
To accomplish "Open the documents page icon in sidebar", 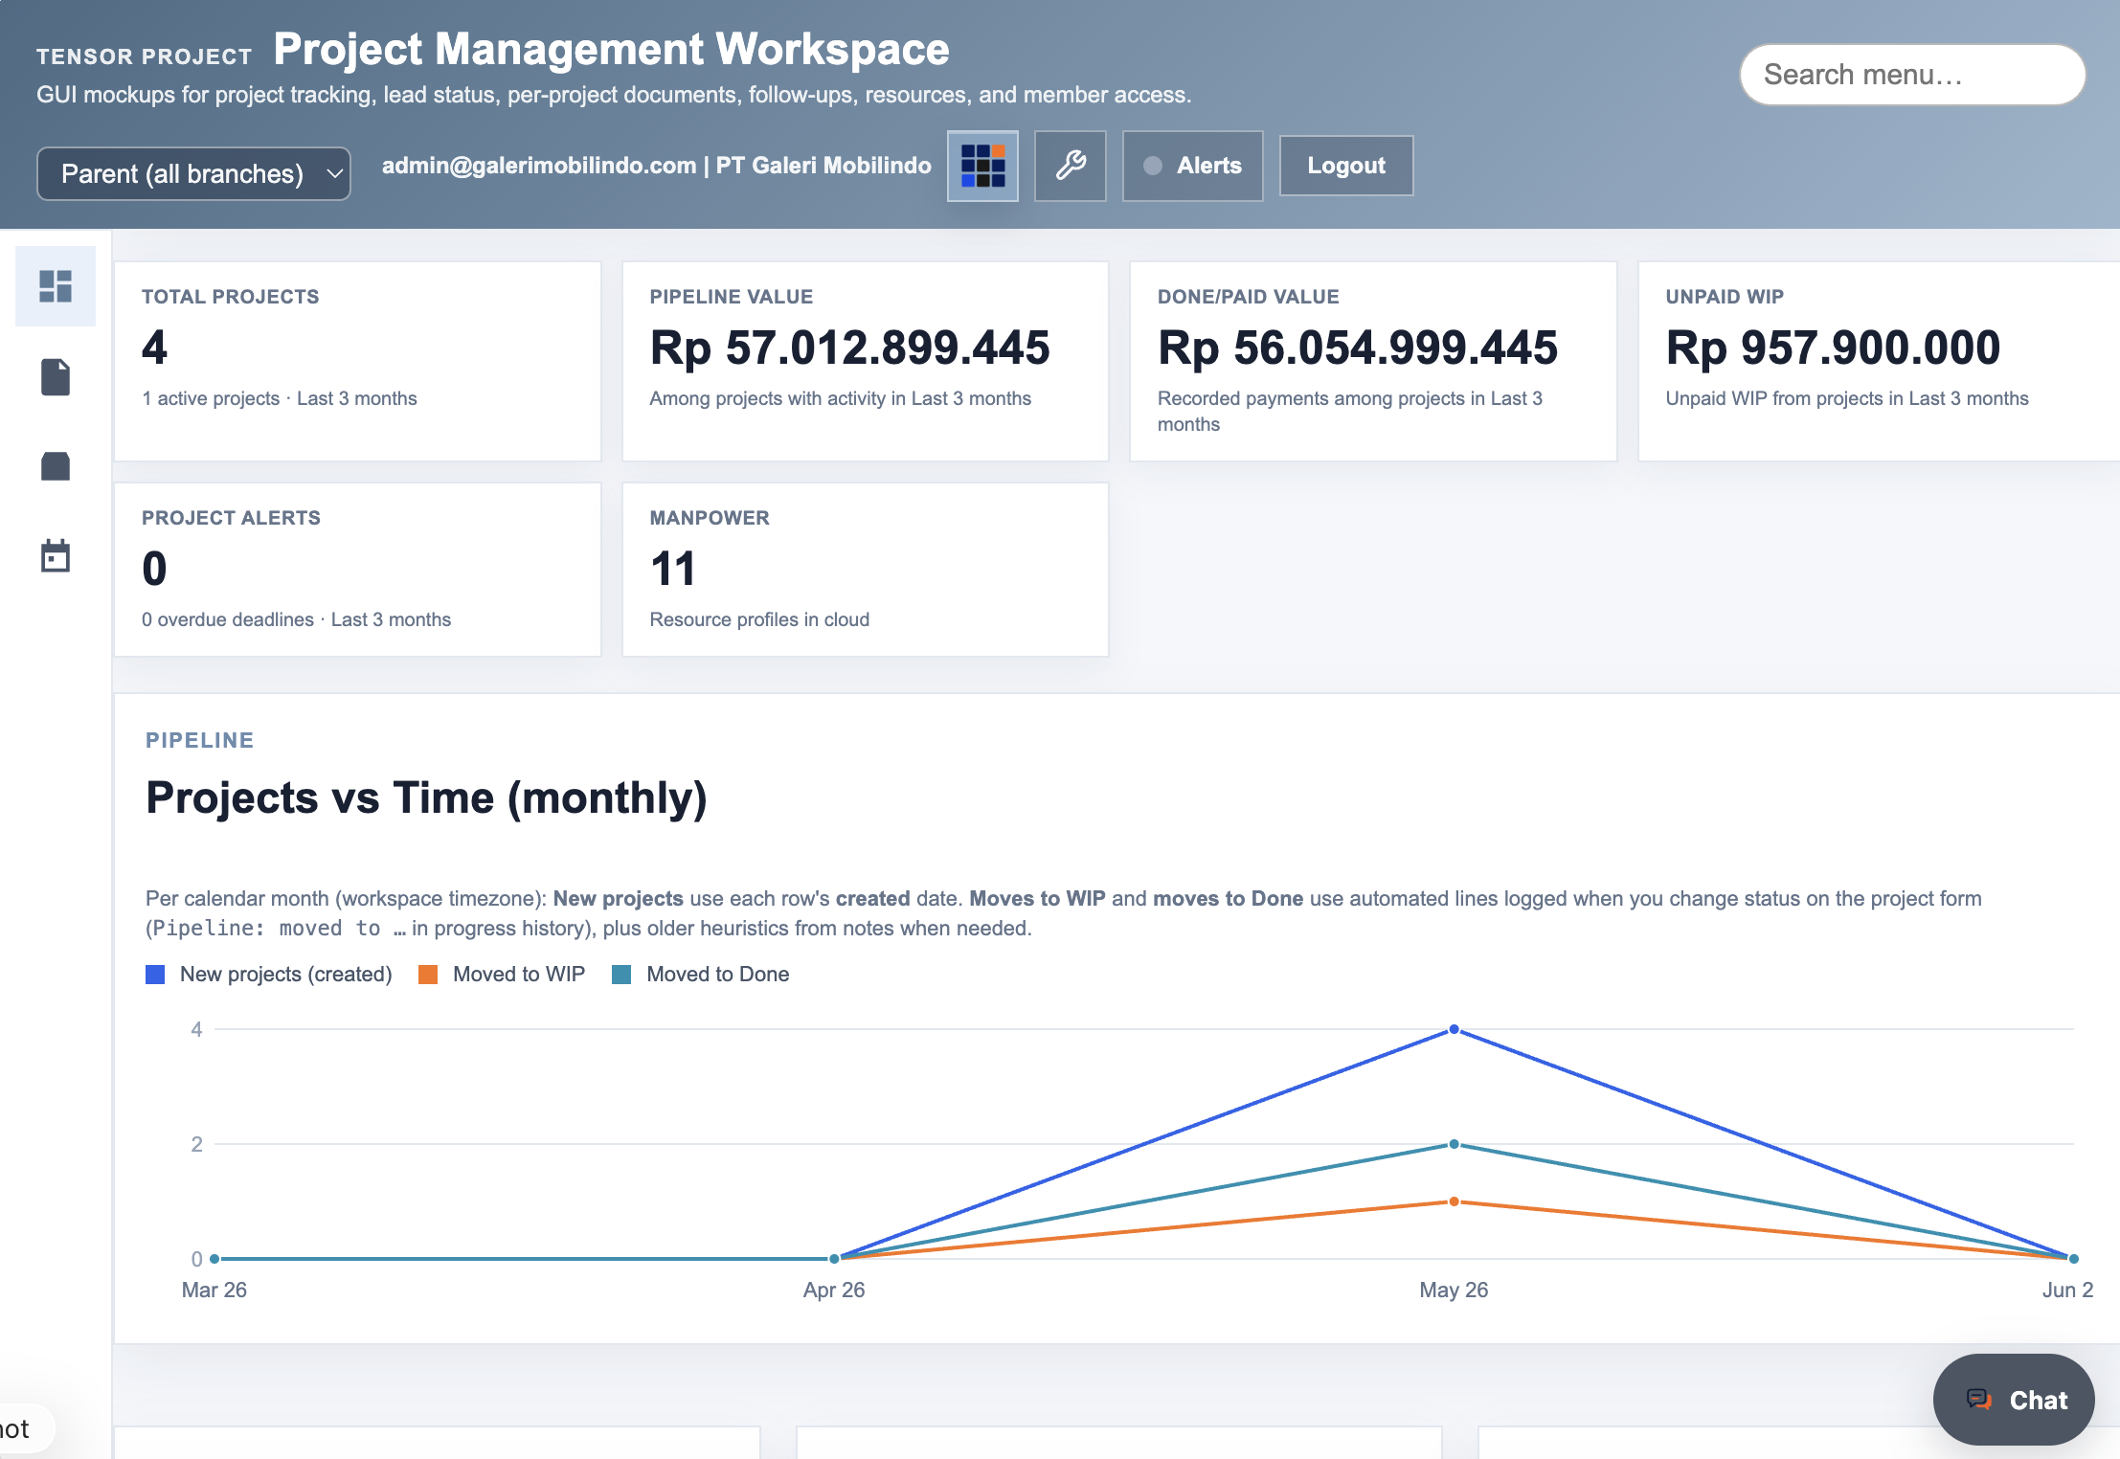I will coord(56,376).
